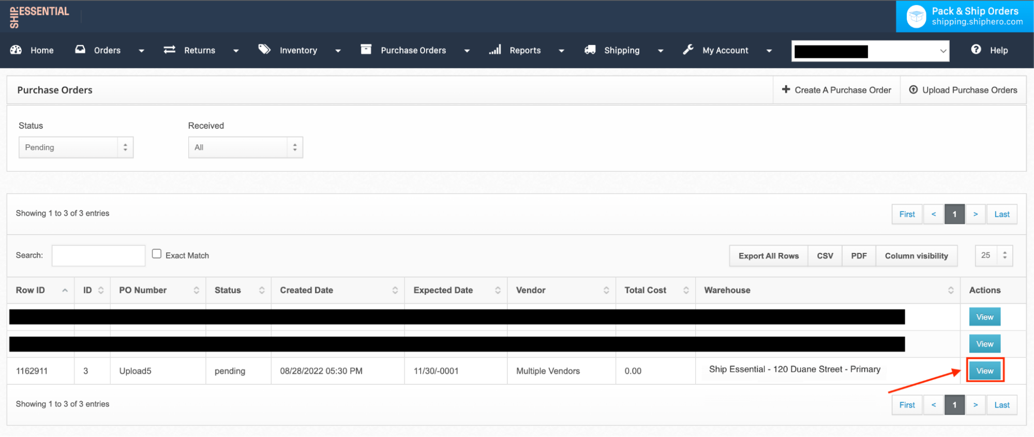The width and height of the screenshot is (1034, 437).
Task: Sort table by ID column arrows
Action: coord(101,291)
